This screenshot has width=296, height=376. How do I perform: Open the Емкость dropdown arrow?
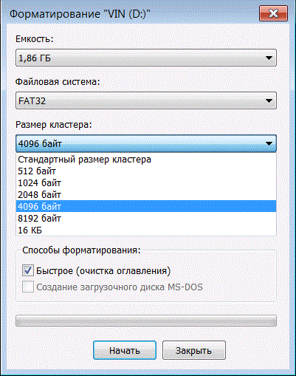(269, 58)
